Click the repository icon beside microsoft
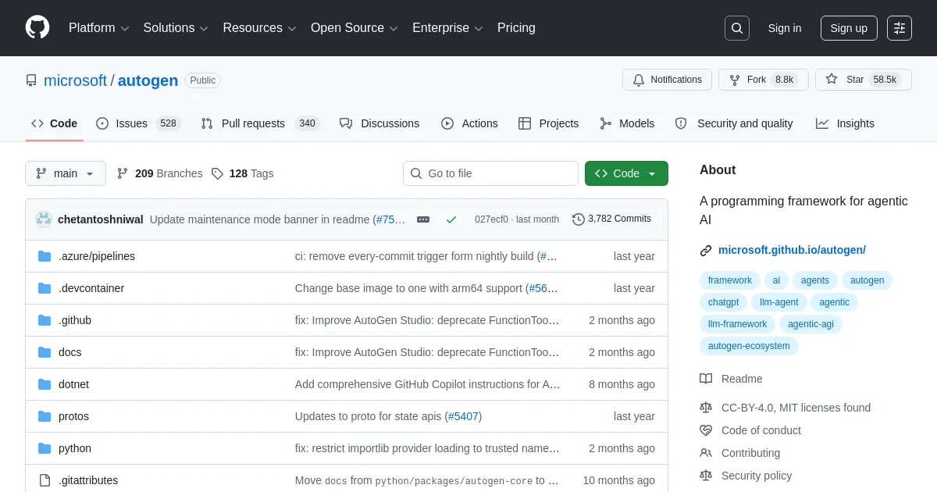 (x=31, y=80)
